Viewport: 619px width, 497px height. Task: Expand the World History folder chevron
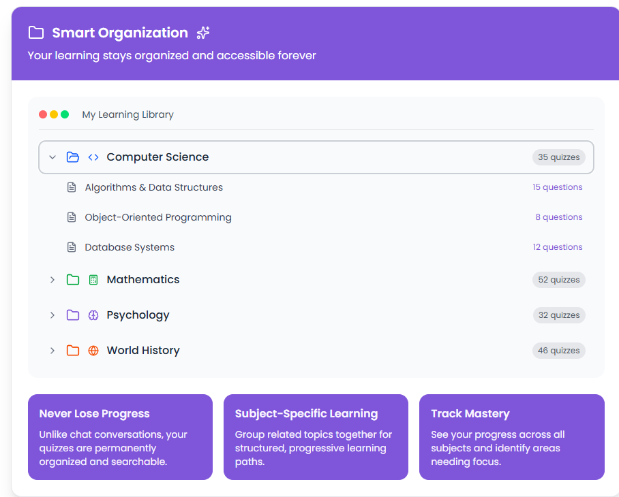tap(52, 351)
